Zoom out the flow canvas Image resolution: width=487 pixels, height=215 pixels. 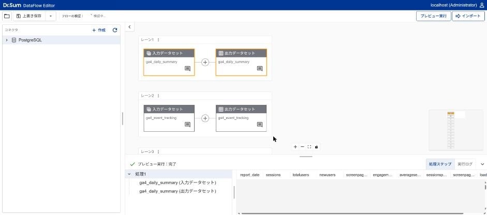tap(302, 147)
